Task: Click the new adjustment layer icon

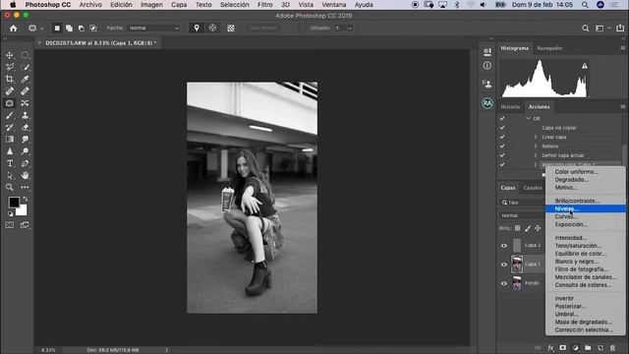Action: pyautogui.click(x=576, y=348)
